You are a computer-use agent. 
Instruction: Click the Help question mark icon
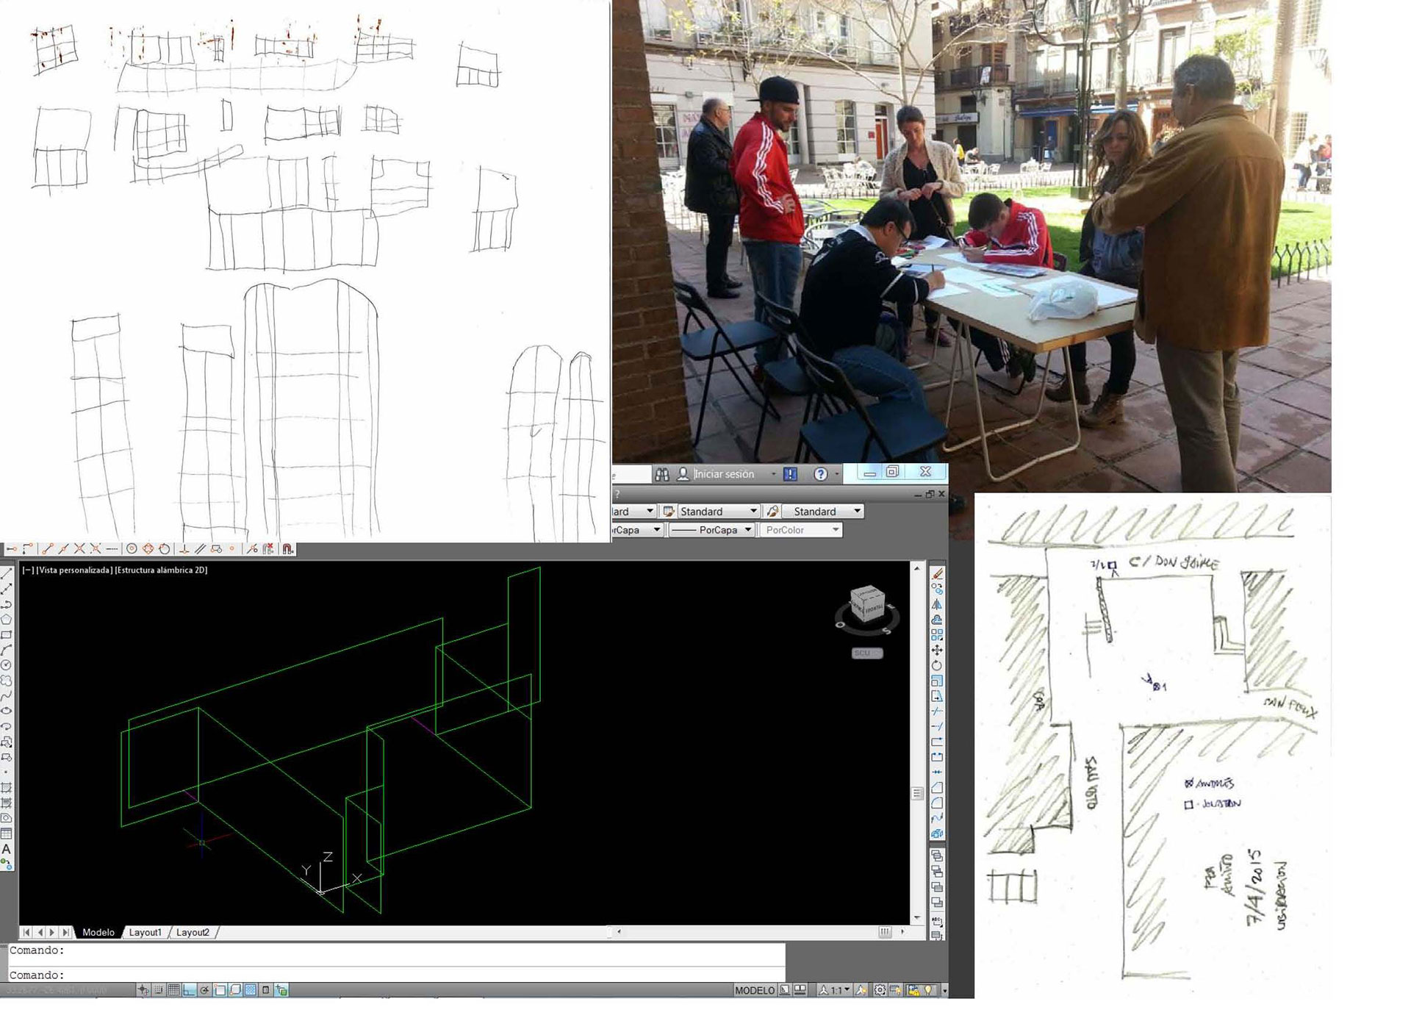pyautogui.click(x=821, y=474)
